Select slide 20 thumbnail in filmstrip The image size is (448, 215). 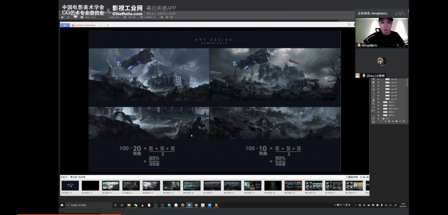tap(192, 186)
